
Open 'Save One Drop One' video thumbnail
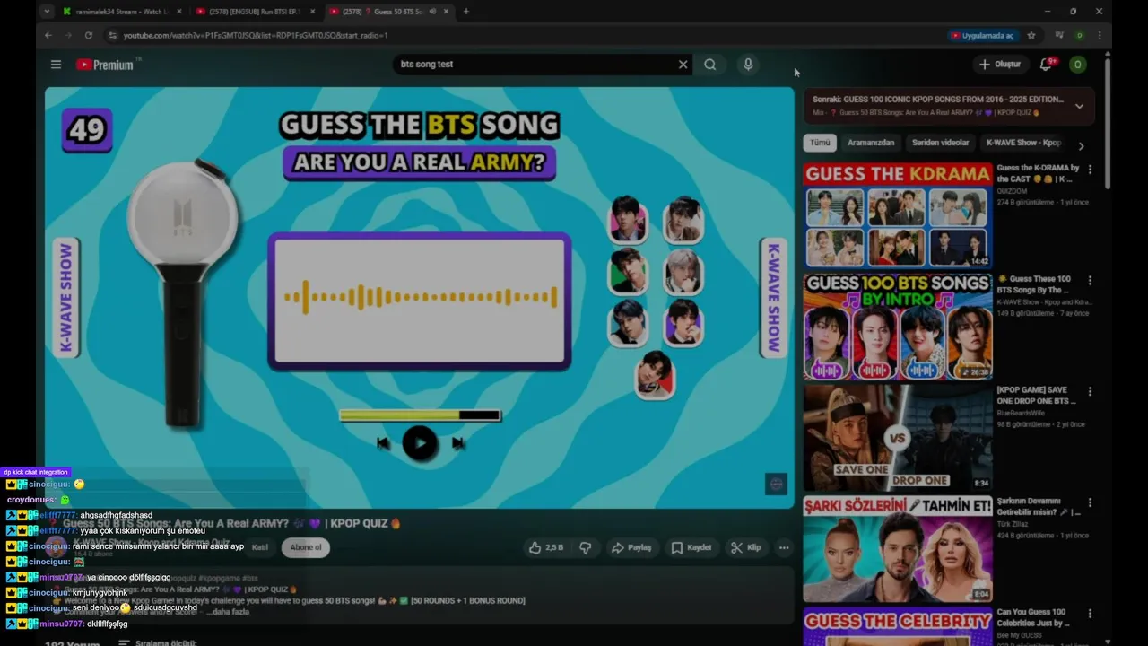point(898,438)
